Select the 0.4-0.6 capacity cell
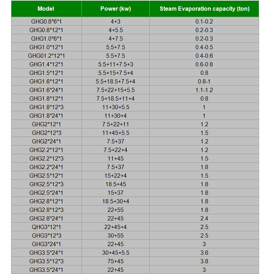The width and height of the screenshot is (268, 274). pos(204,56)
